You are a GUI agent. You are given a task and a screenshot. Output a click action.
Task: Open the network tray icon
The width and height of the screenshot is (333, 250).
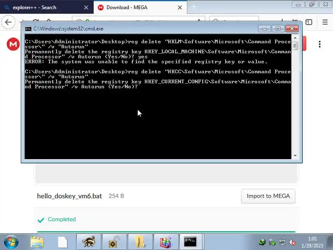[282, 242]
